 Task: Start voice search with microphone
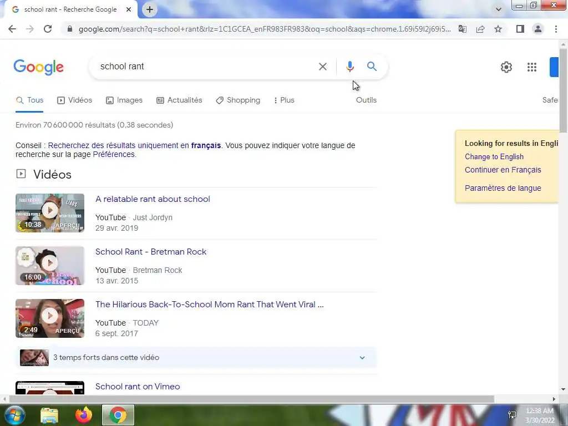pos(349,67)
